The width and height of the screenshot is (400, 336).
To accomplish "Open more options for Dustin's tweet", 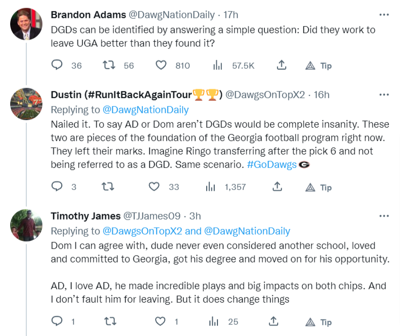I will 384,94.
